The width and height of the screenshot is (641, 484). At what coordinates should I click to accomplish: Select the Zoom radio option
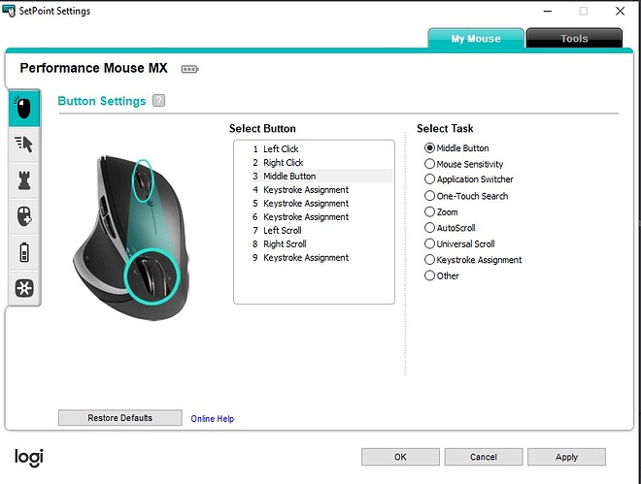[429, 211]
